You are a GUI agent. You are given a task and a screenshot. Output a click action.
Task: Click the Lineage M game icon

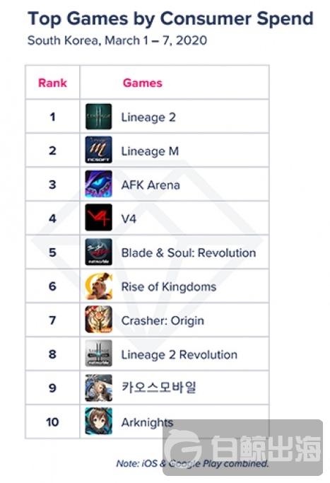coord(98,150)
